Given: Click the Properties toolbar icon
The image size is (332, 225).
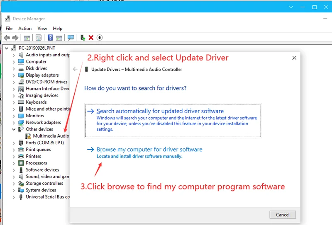Looking at the screenshot, I should tap(38, 38).
